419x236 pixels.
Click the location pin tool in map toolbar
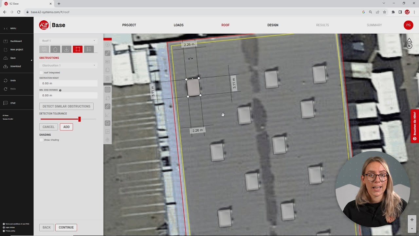[107, 140]
